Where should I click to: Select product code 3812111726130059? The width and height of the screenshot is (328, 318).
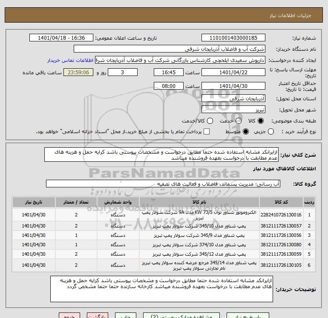coord(281,254)
